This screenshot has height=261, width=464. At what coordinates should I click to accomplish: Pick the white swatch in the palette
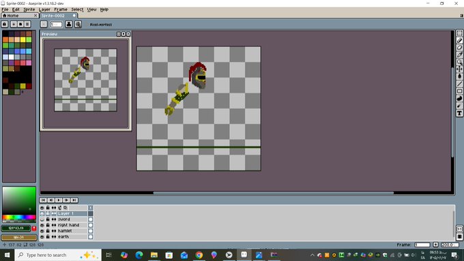[11, 57]
